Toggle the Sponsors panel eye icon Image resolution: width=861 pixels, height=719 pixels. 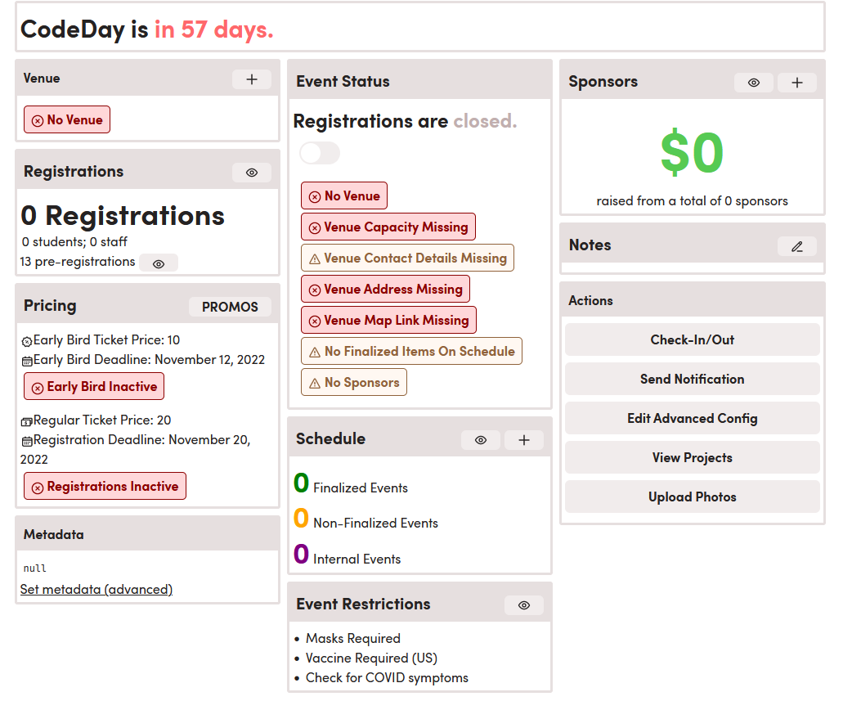click(753, 82)
